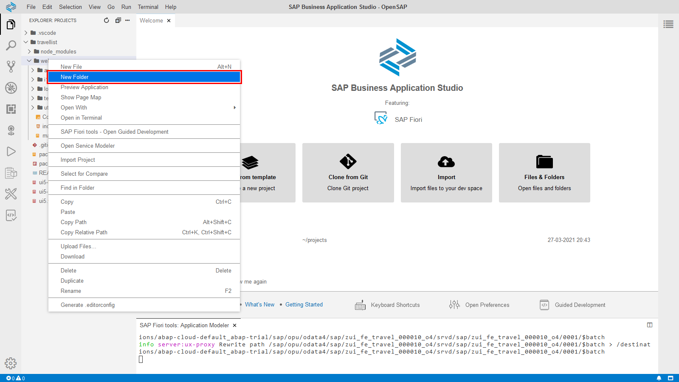Choose Open in Terminal entry
The height and width of the screenshot is (382, 679).
point(144,118)
